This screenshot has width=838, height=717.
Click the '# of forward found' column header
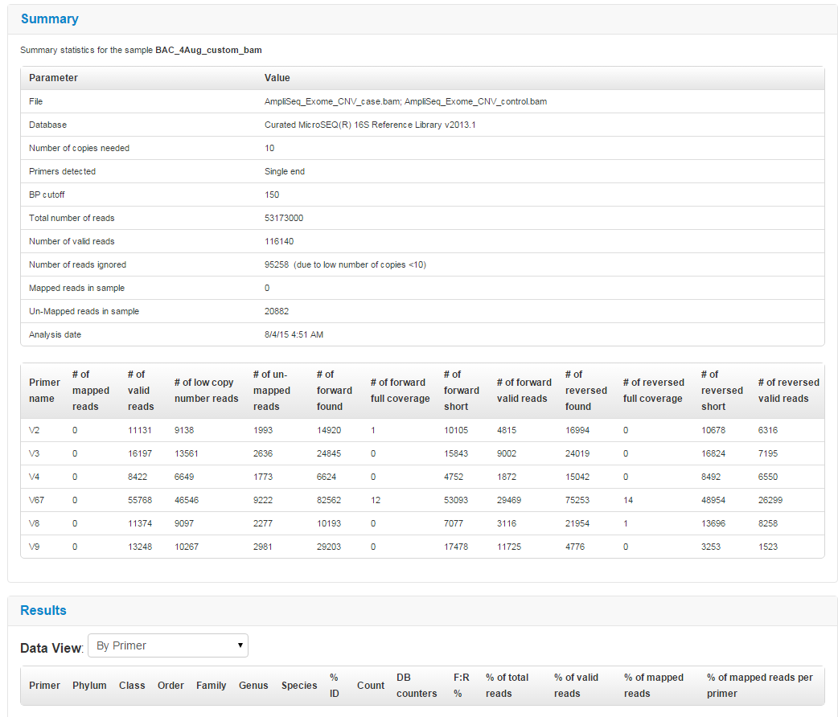[334, 391]
